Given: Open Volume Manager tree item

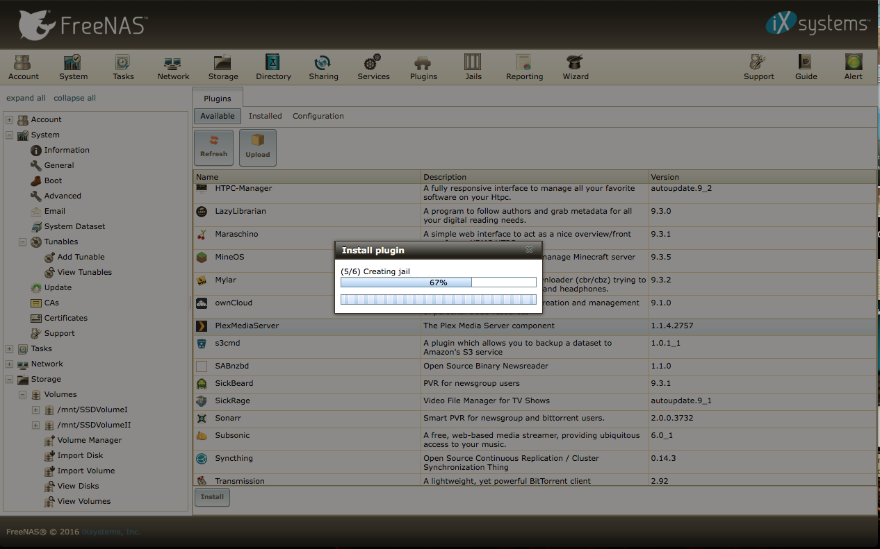Looking at the screenshot, I should tap(90, 440).
